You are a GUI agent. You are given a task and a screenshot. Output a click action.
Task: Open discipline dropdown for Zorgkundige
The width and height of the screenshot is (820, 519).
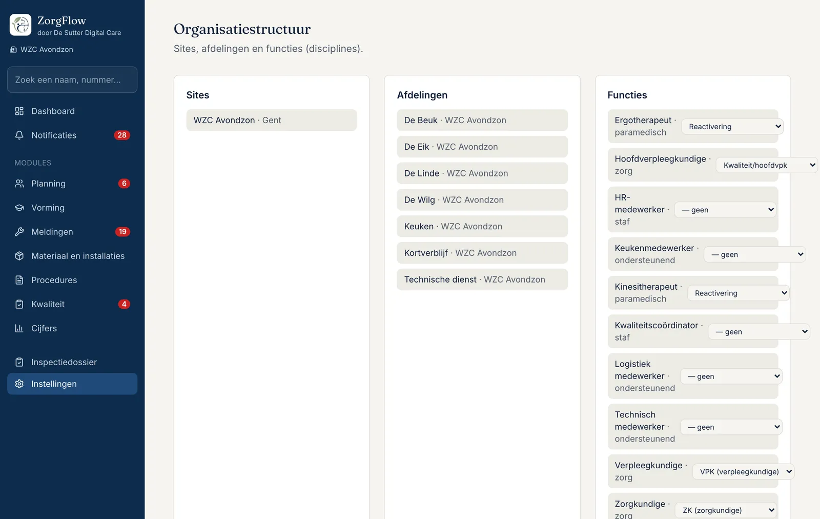click(726, 510)
